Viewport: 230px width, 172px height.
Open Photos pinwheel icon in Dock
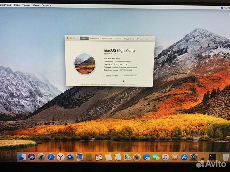(x=137, y=157)
